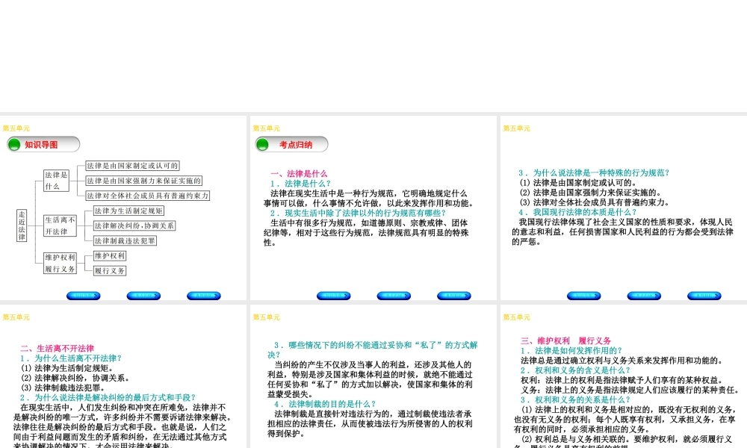Click leftmost blue nav button on 知识导图 slide
The width and height of the screenshot is (747, 448).
pos(84,296)
